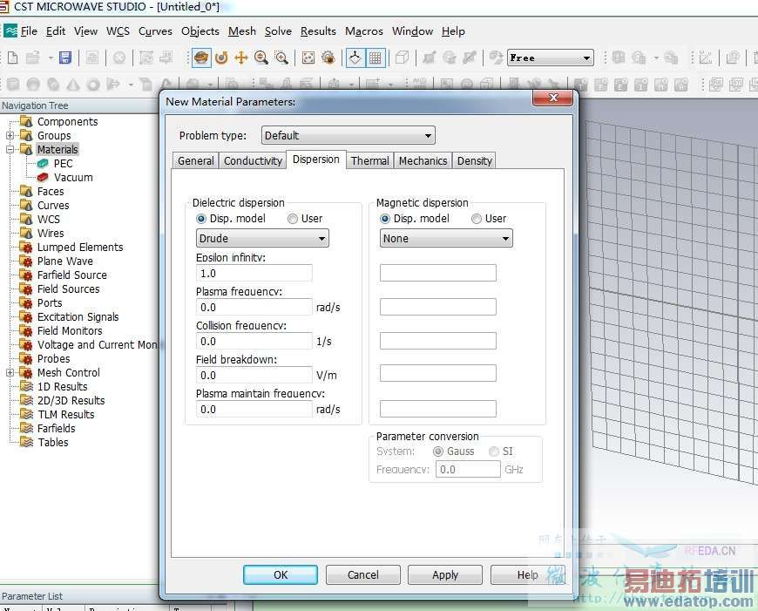Click the Apply button
Viewport: 758px width, 611px height.
pyautogui.click(x=445, y=575)
